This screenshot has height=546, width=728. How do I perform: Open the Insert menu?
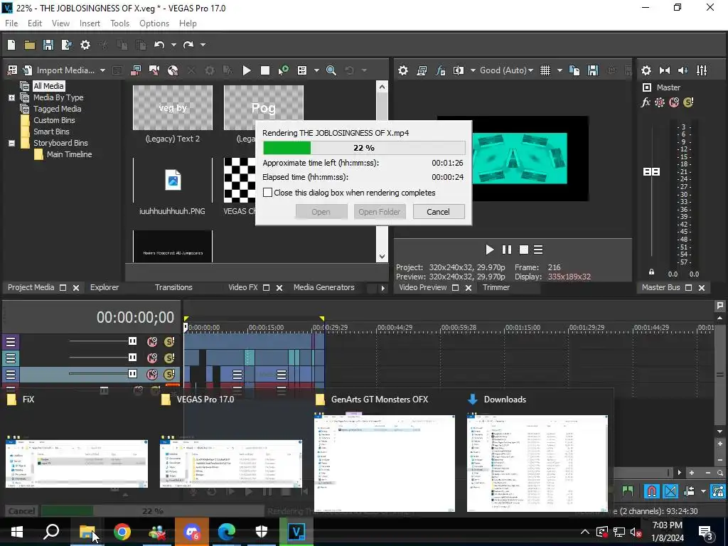(90, 23)
